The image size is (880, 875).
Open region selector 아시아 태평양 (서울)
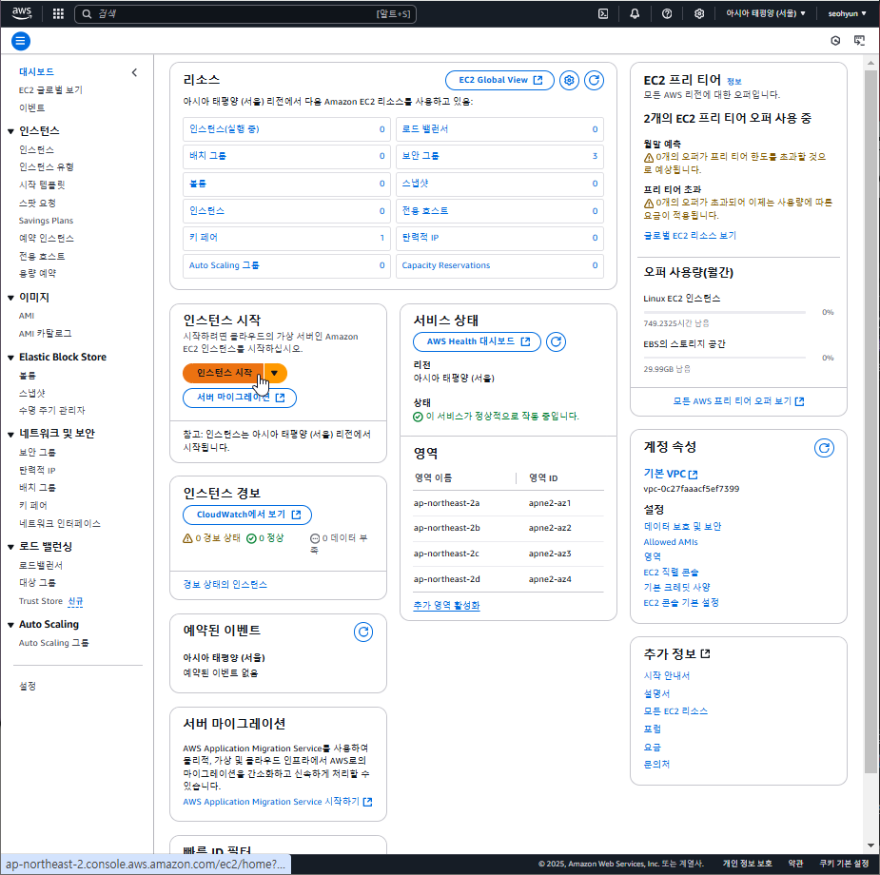tap(766, 13)
